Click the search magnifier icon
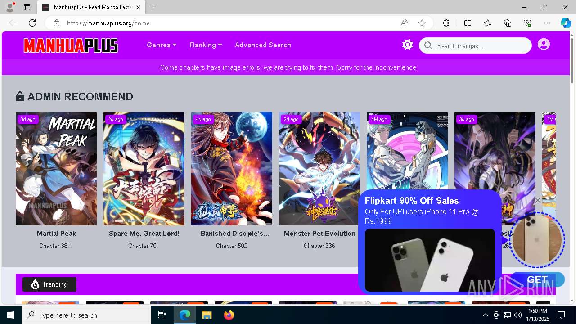The height and width of the screenshot is (324, 576). (x=428, y=45)
